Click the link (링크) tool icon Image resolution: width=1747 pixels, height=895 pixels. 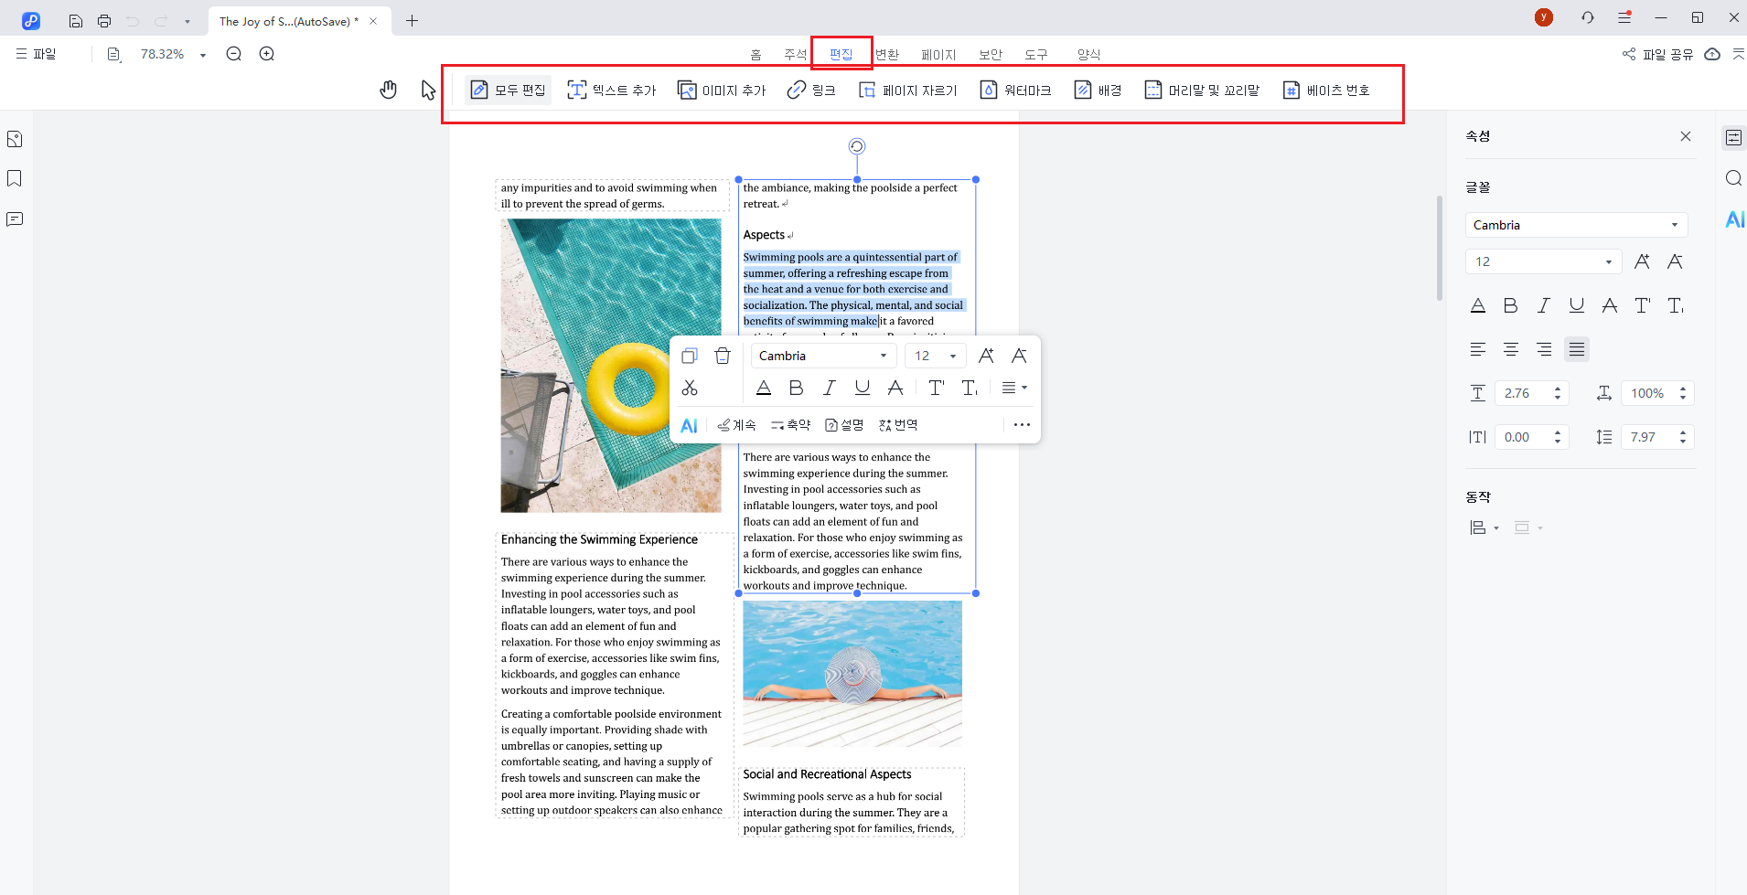pos(797,90)
